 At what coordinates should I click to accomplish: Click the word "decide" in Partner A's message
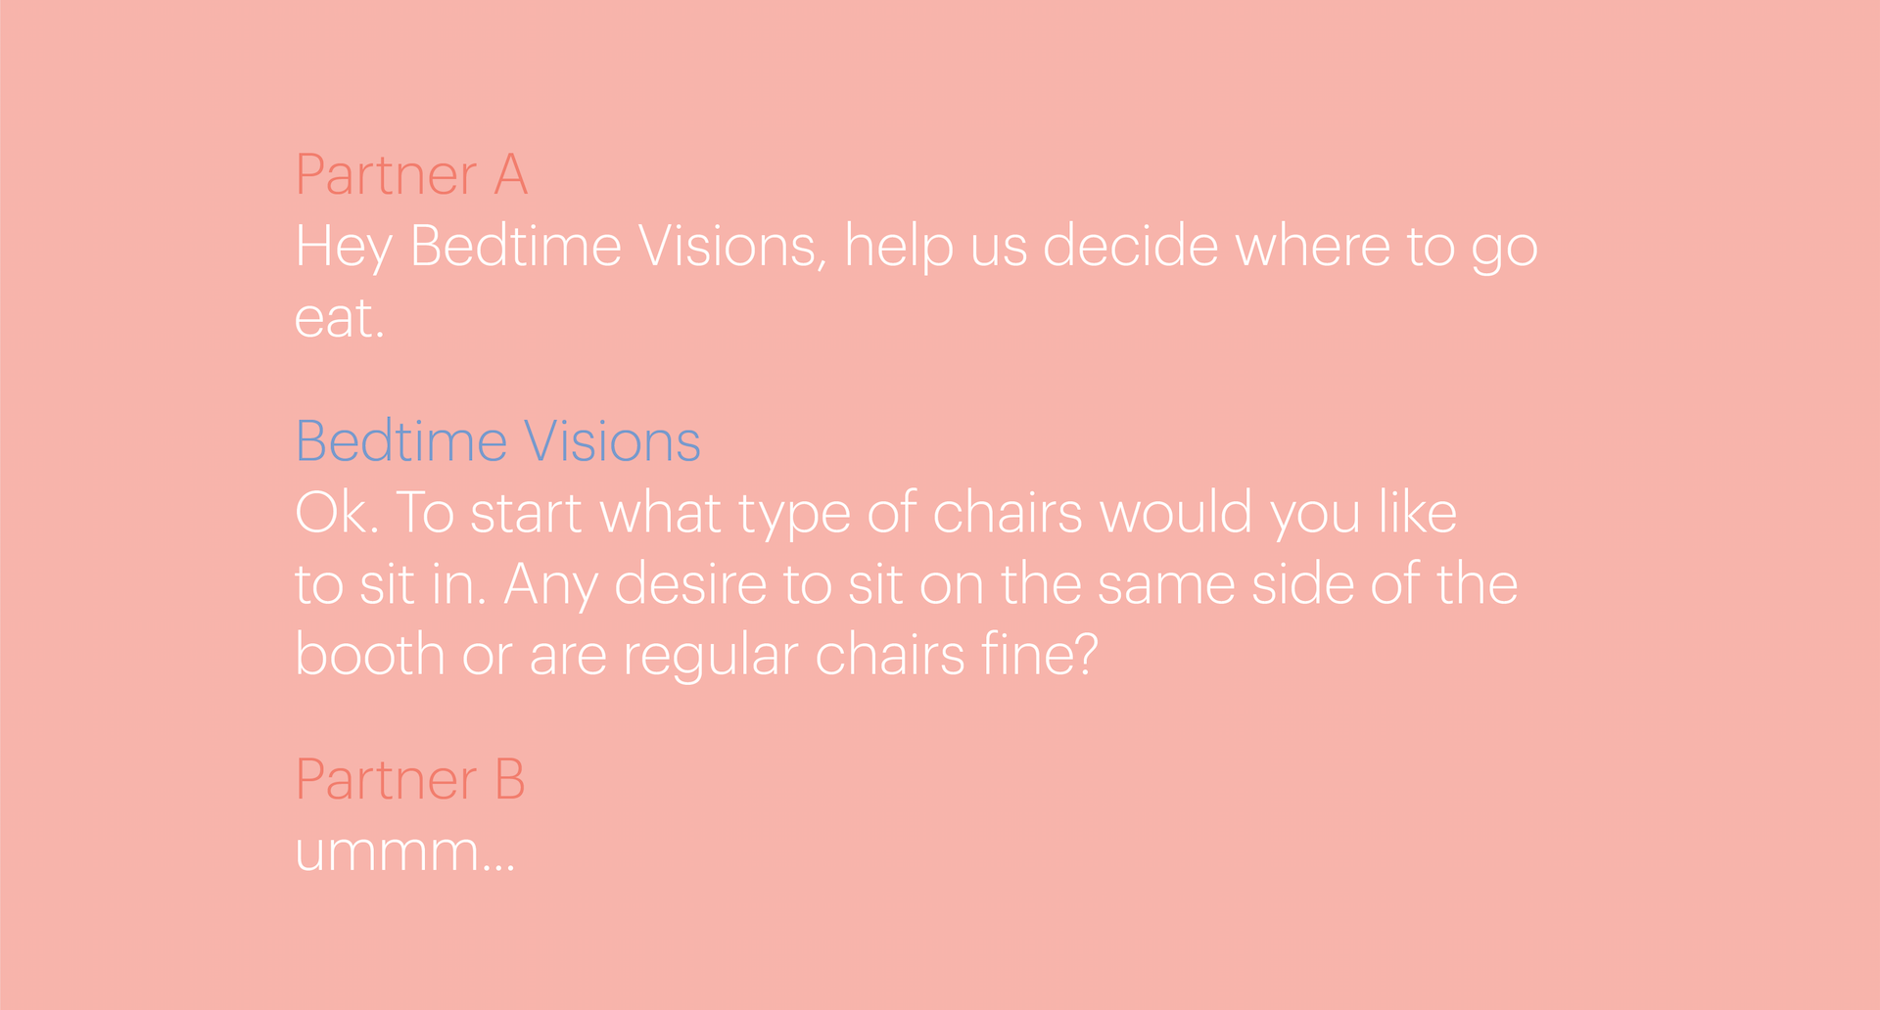click(x=1130, y=246)
